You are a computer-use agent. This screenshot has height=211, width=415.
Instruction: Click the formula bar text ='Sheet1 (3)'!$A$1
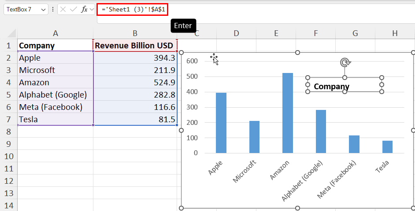(x=133, y=10)
